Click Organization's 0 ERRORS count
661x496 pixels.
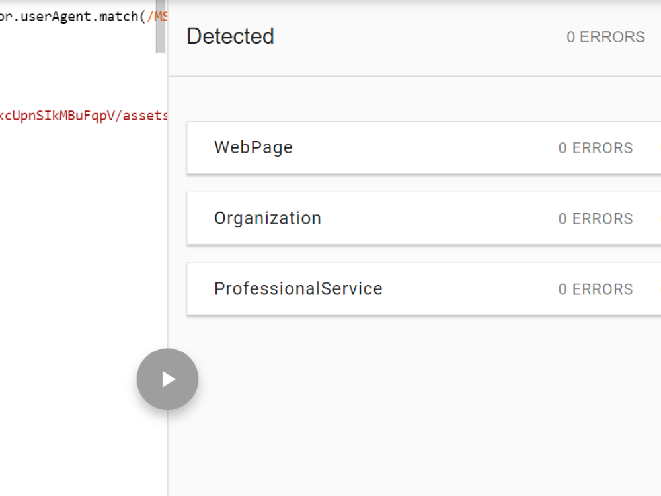click(596, 218)
